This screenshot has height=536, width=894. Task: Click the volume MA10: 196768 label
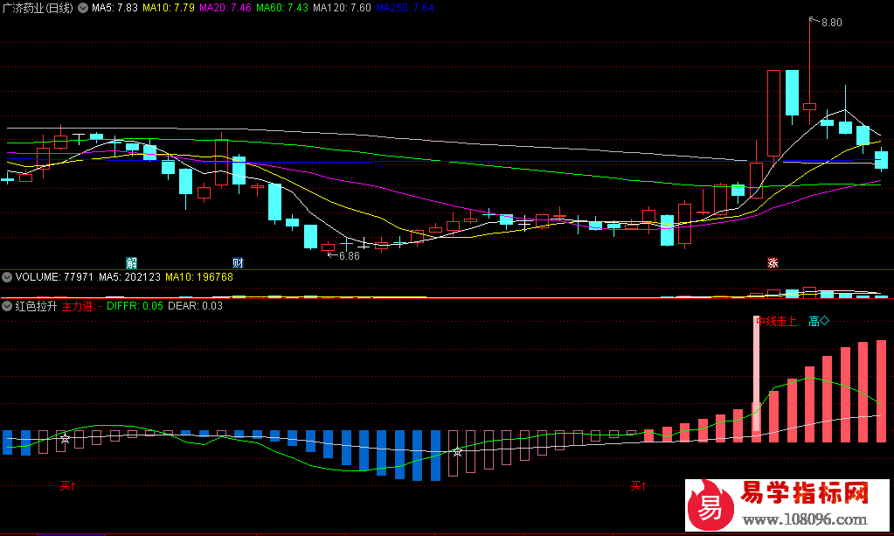(x=199, y=277)
